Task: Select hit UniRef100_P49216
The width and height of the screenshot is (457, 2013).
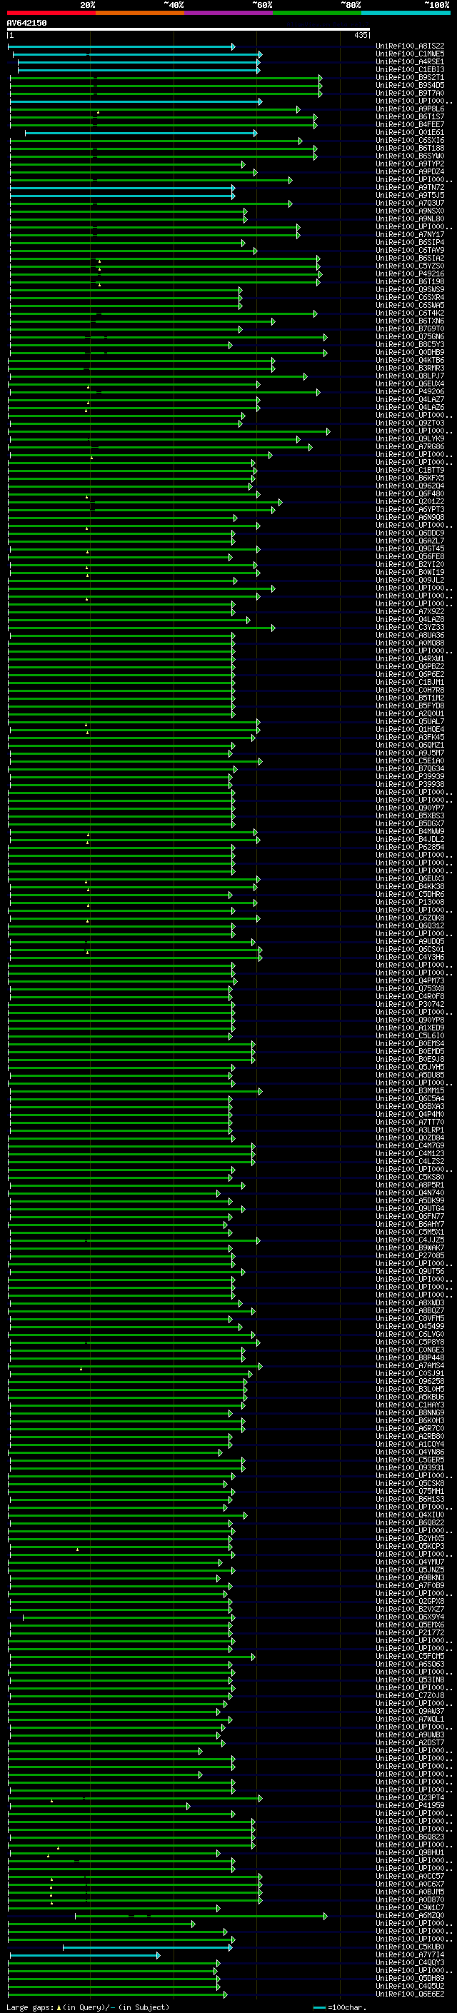Action: pyautogui.click(x=410, y=274)
